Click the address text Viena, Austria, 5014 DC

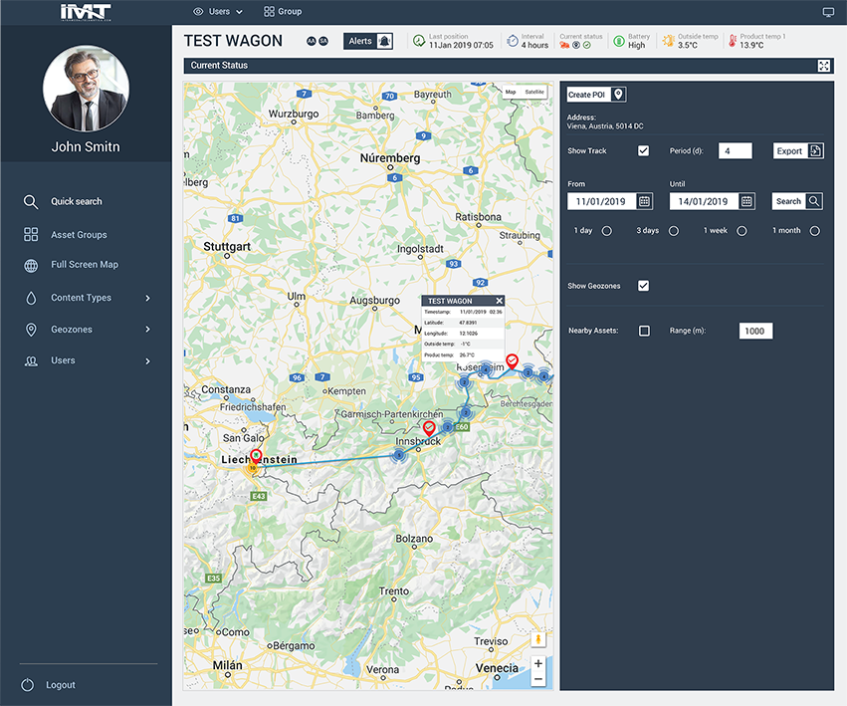click(605, 125)
